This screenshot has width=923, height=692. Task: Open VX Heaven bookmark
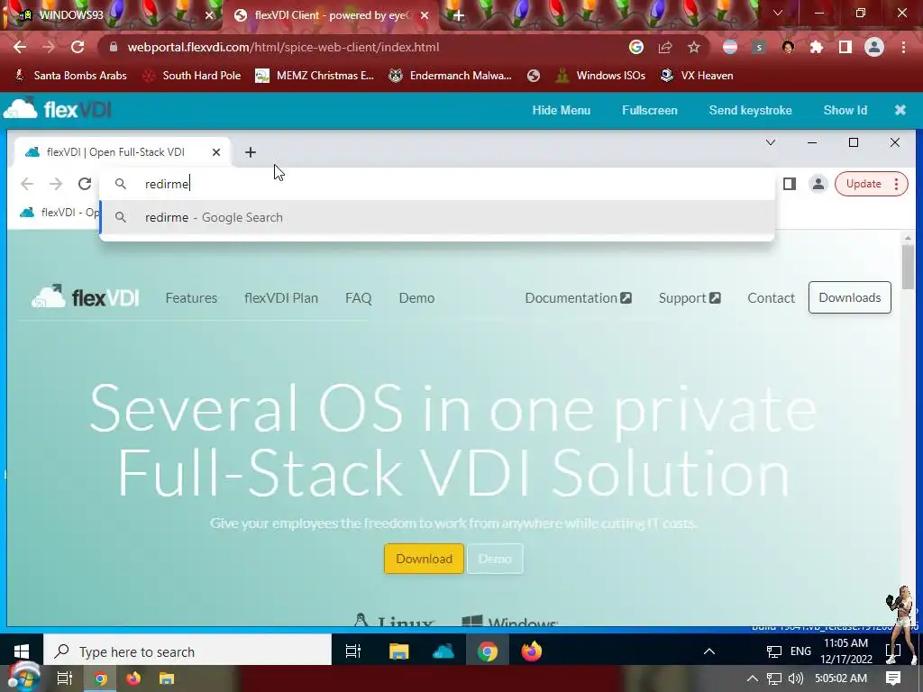tap(697, 76)
